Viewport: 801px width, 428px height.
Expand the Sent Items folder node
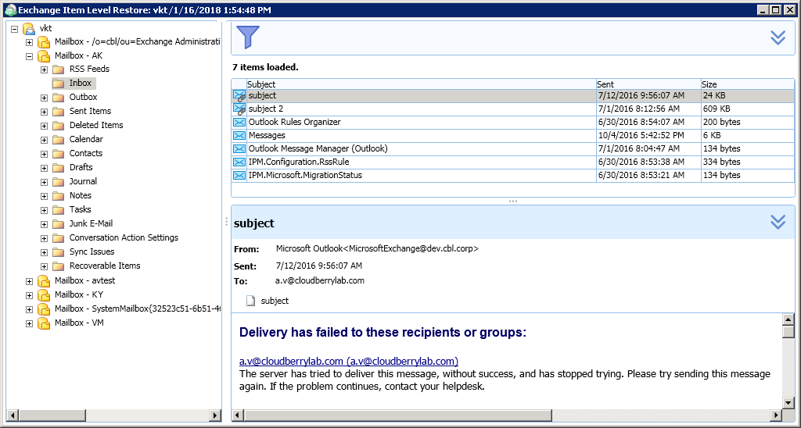click(x=45, y=111)
